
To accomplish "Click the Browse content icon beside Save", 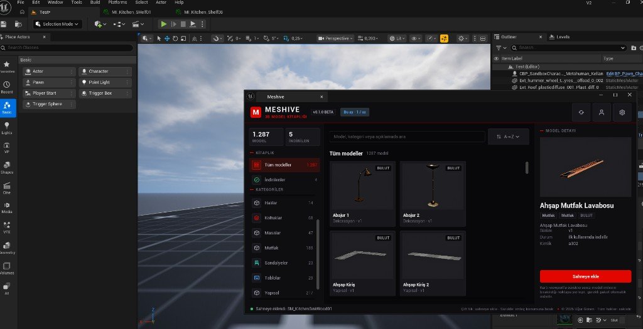I will [x=18, y=24].
